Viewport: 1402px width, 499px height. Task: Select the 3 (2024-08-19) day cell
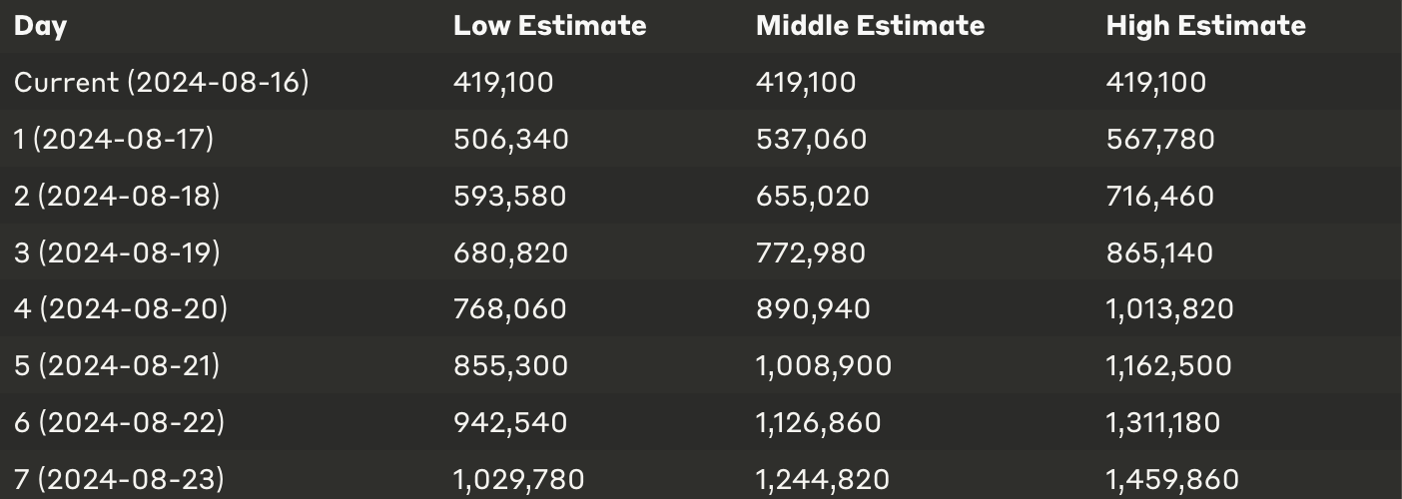tap(117, 252)
